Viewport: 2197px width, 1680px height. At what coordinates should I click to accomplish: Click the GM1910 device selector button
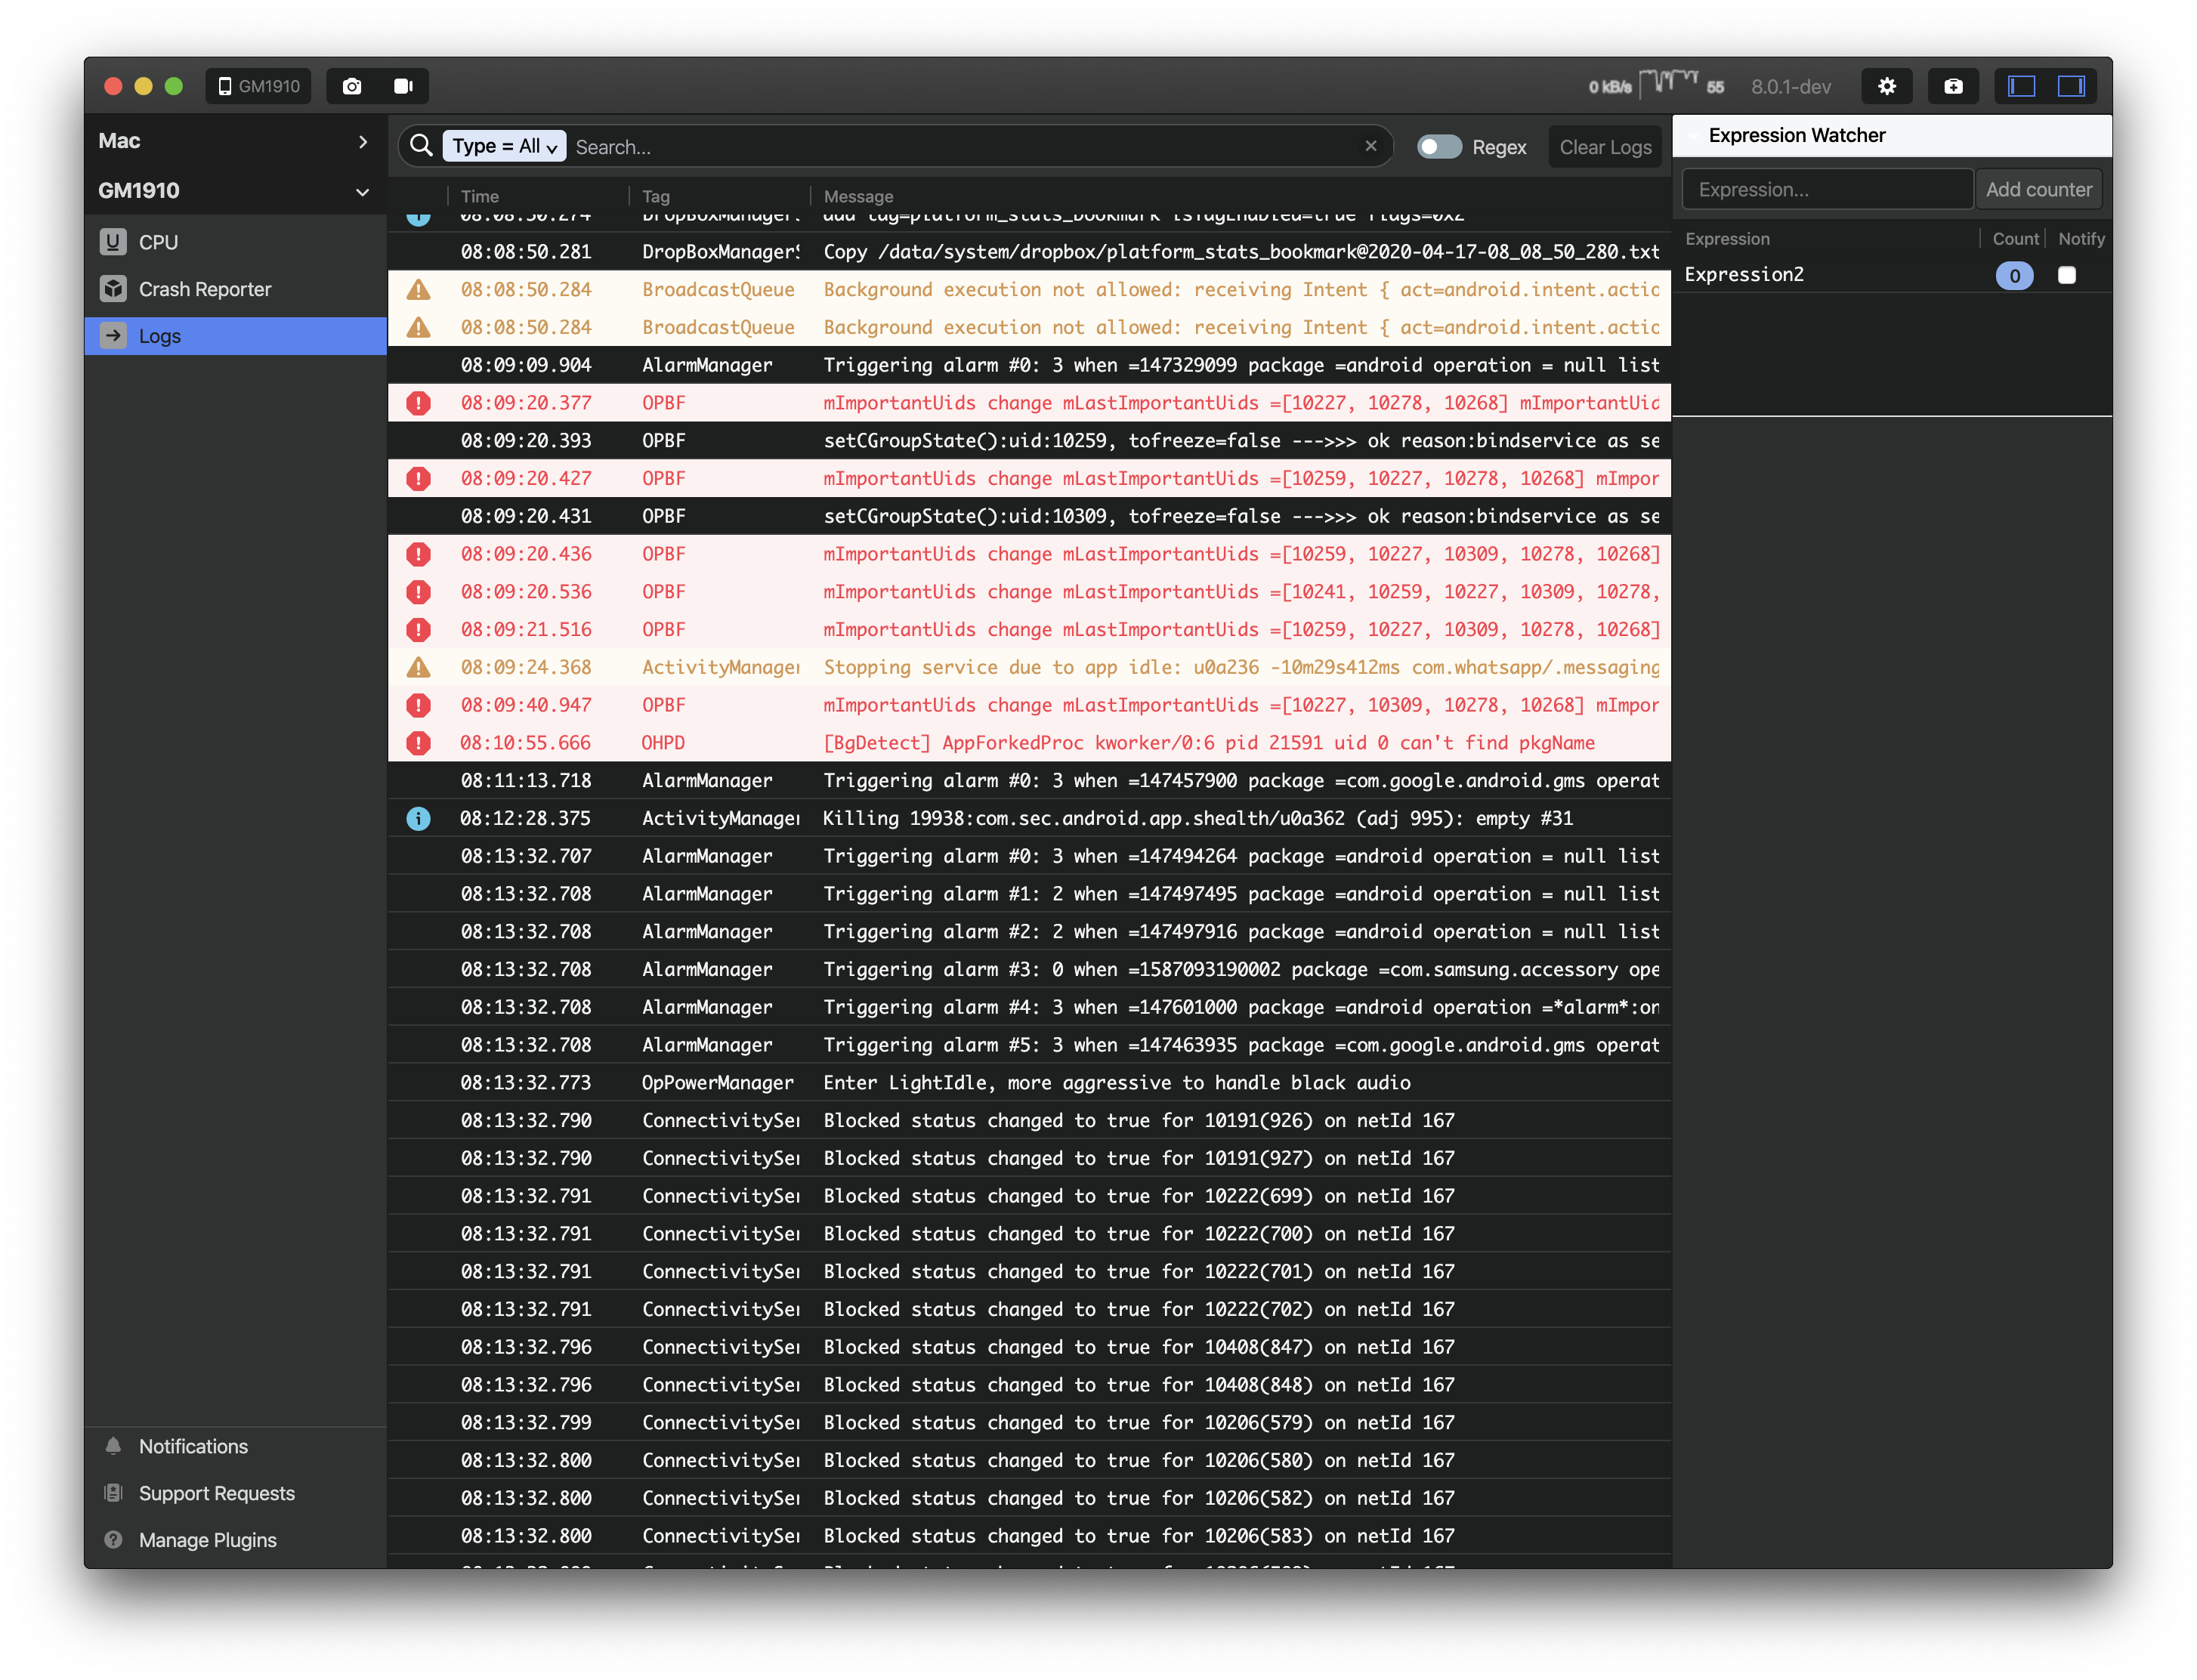click(x=259, y=86)
